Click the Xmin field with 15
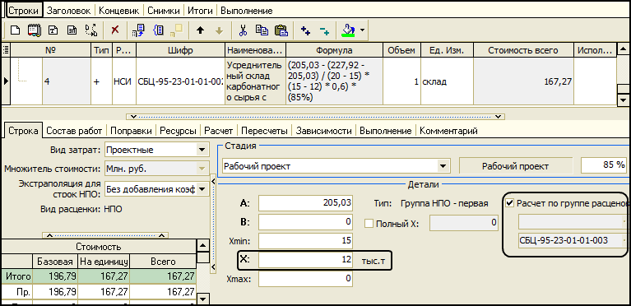This screenshot has width=631, height=306. 306,241
